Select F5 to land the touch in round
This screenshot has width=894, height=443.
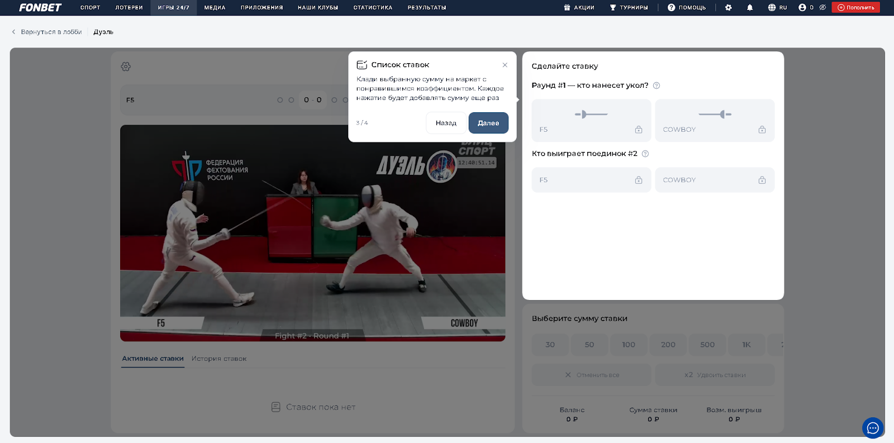[x=591, y=121]
